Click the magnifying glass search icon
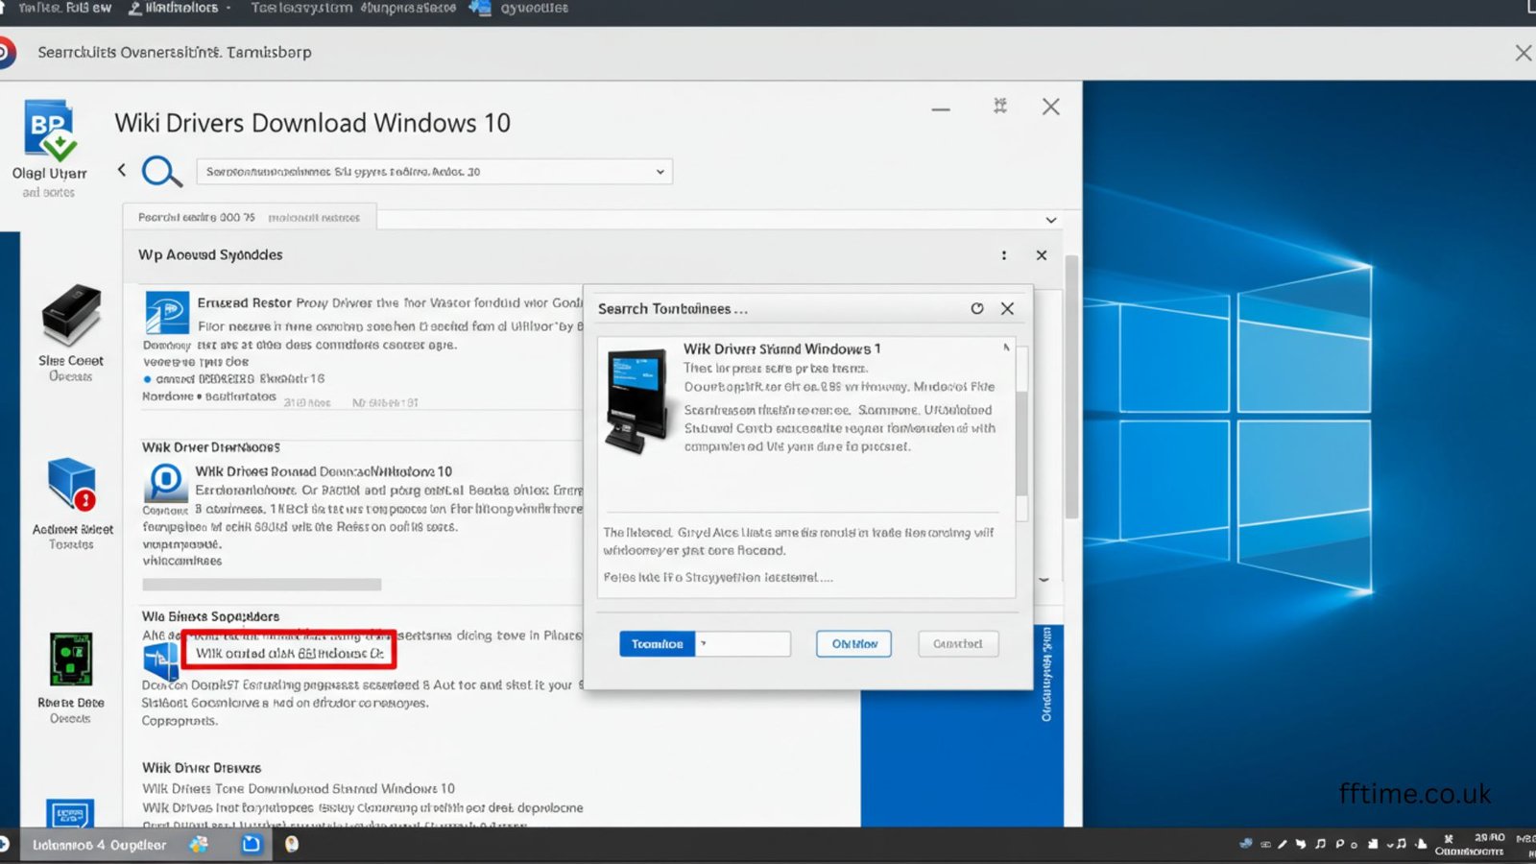 point(161,172)
